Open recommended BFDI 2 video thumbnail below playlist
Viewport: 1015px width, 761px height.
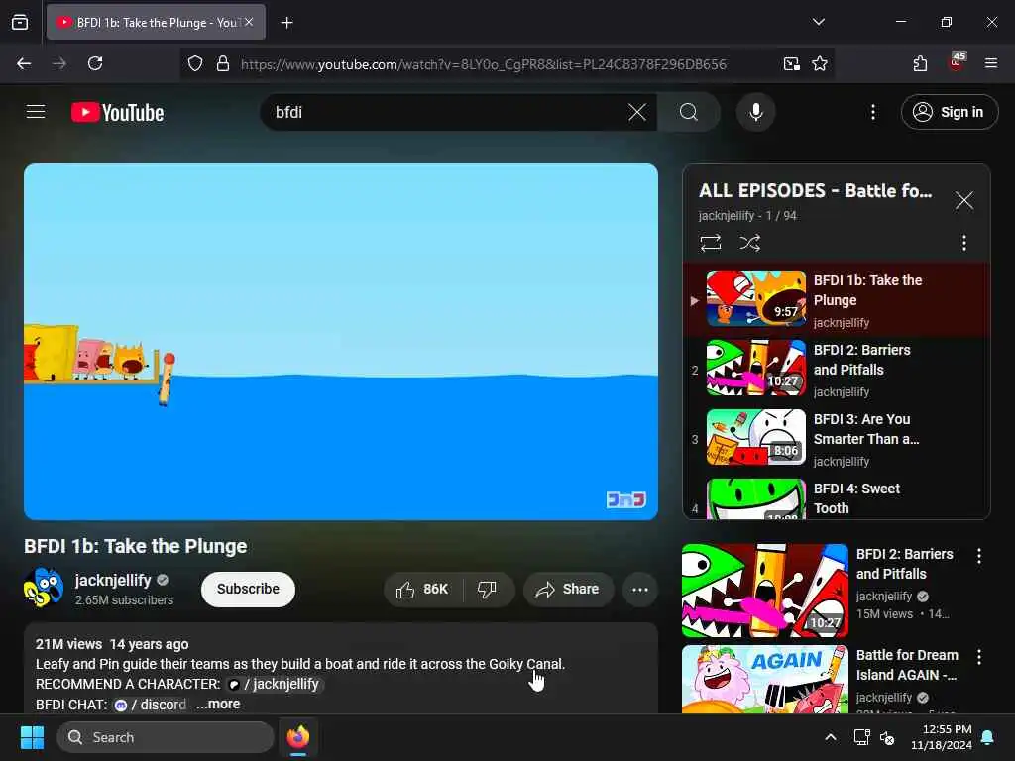tap(765, 591)
